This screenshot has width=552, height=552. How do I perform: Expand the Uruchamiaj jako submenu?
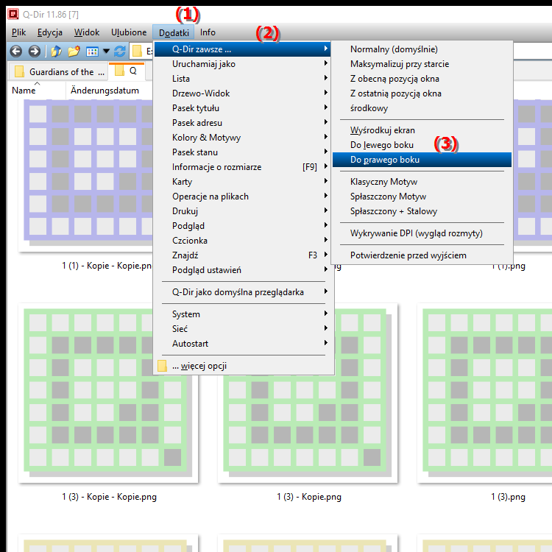pyautogui.click(x=242, y=64)
